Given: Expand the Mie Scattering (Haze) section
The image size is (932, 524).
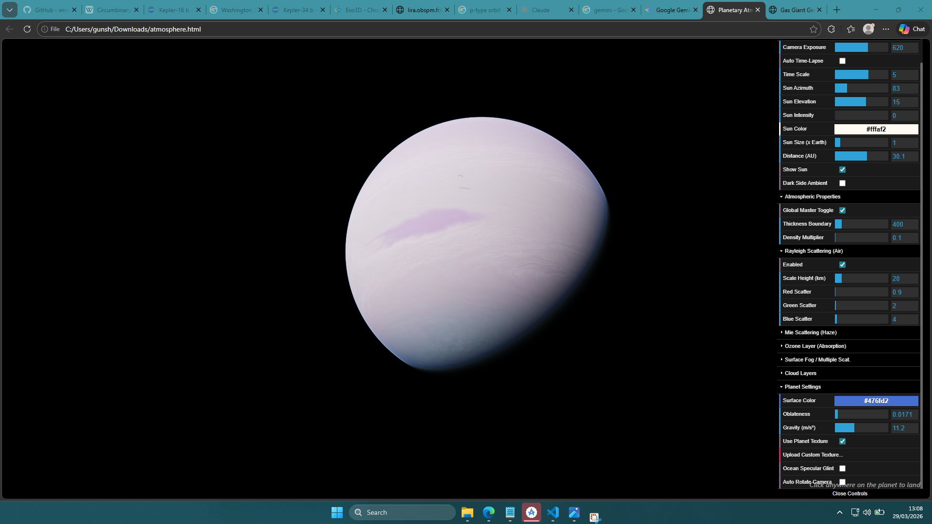Looking at the screenshot, I should [810, 332].
